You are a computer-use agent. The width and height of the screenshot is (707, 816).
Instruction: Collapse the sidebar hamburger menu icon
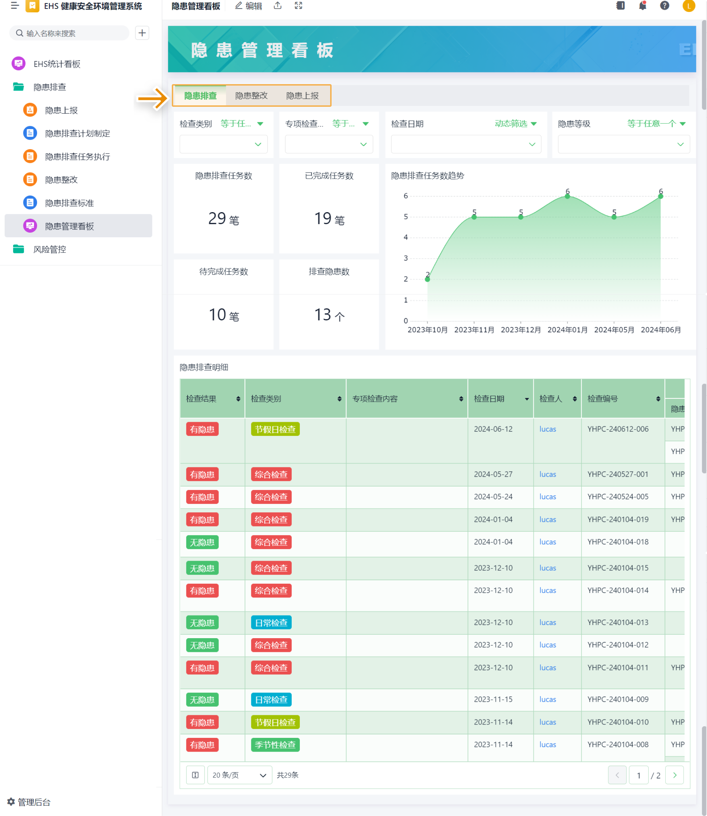[14, 6]
